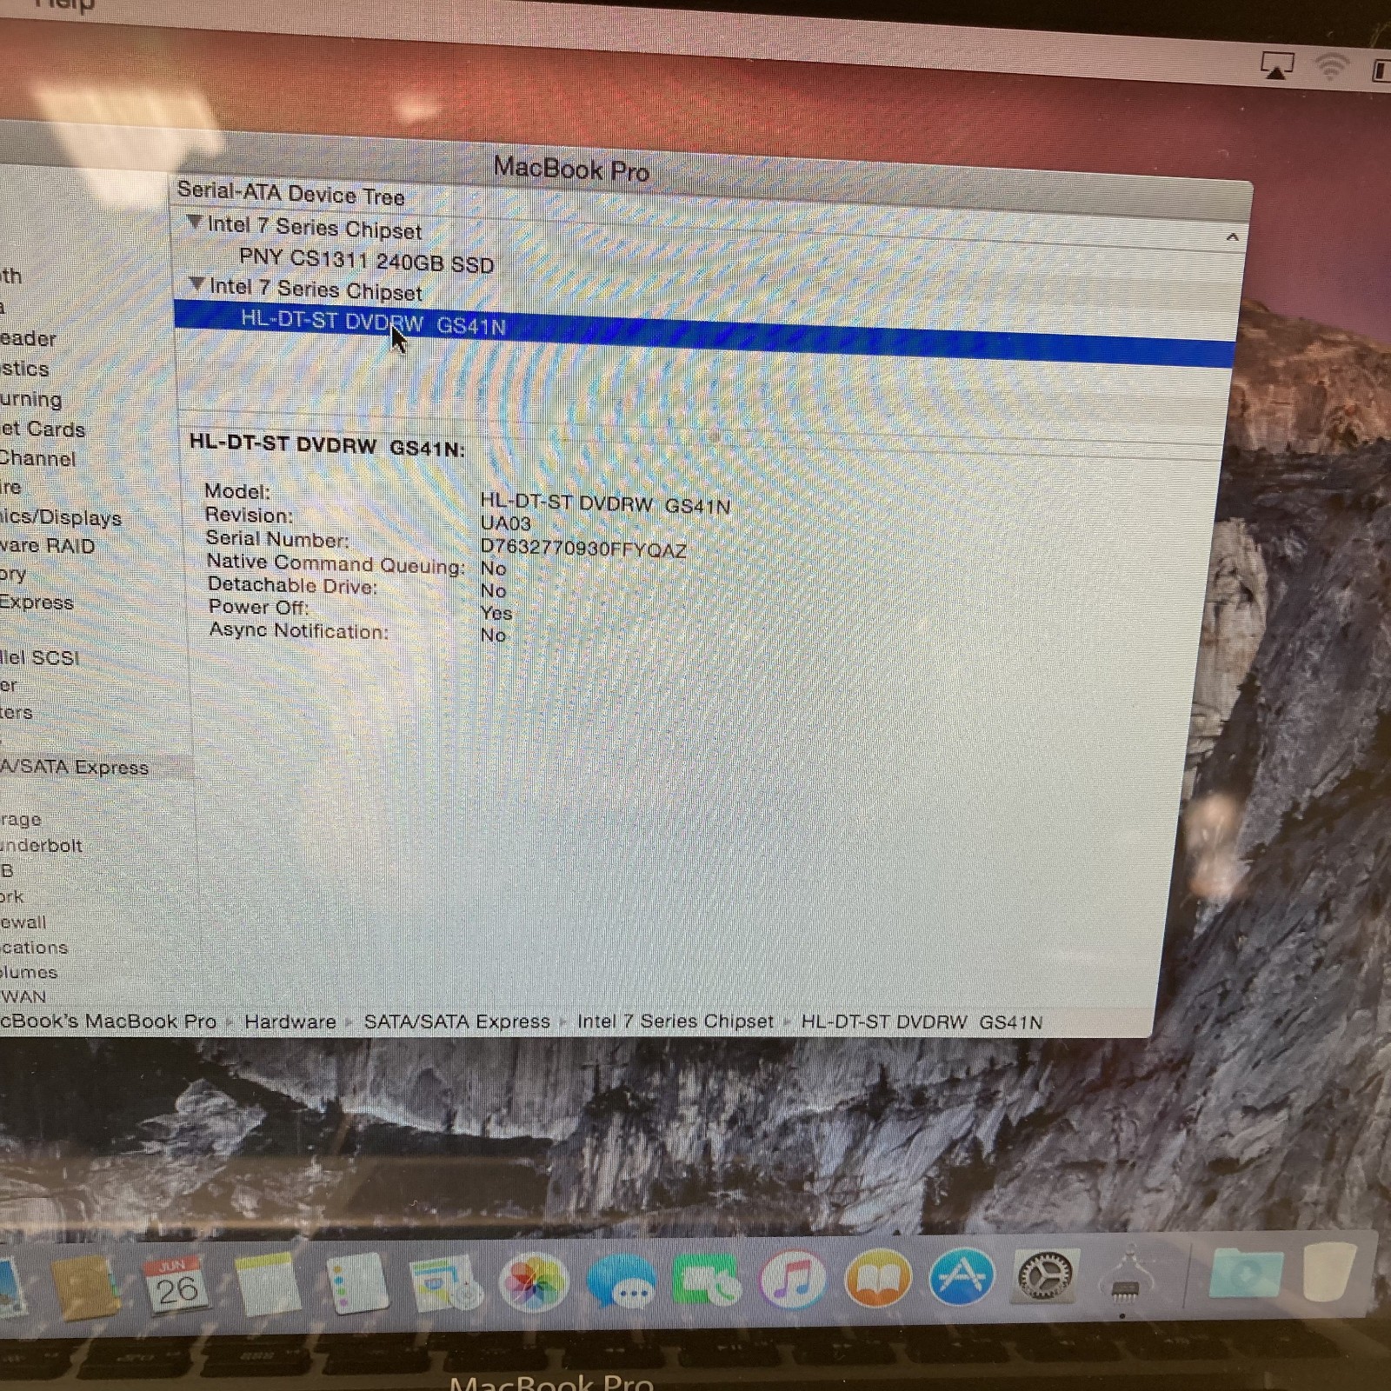Click the scroll-up arrow in the device tree

[x=1232, y=236]
